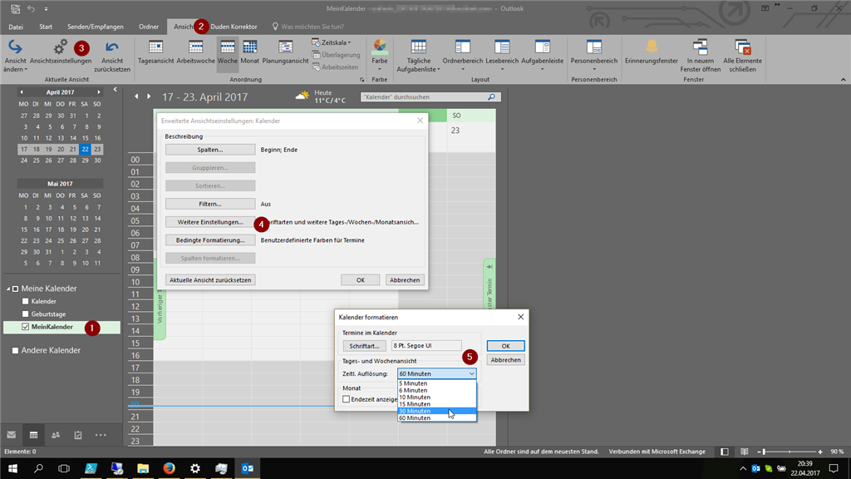Toggle Meine Kalender group checkbox

(15, 289)
